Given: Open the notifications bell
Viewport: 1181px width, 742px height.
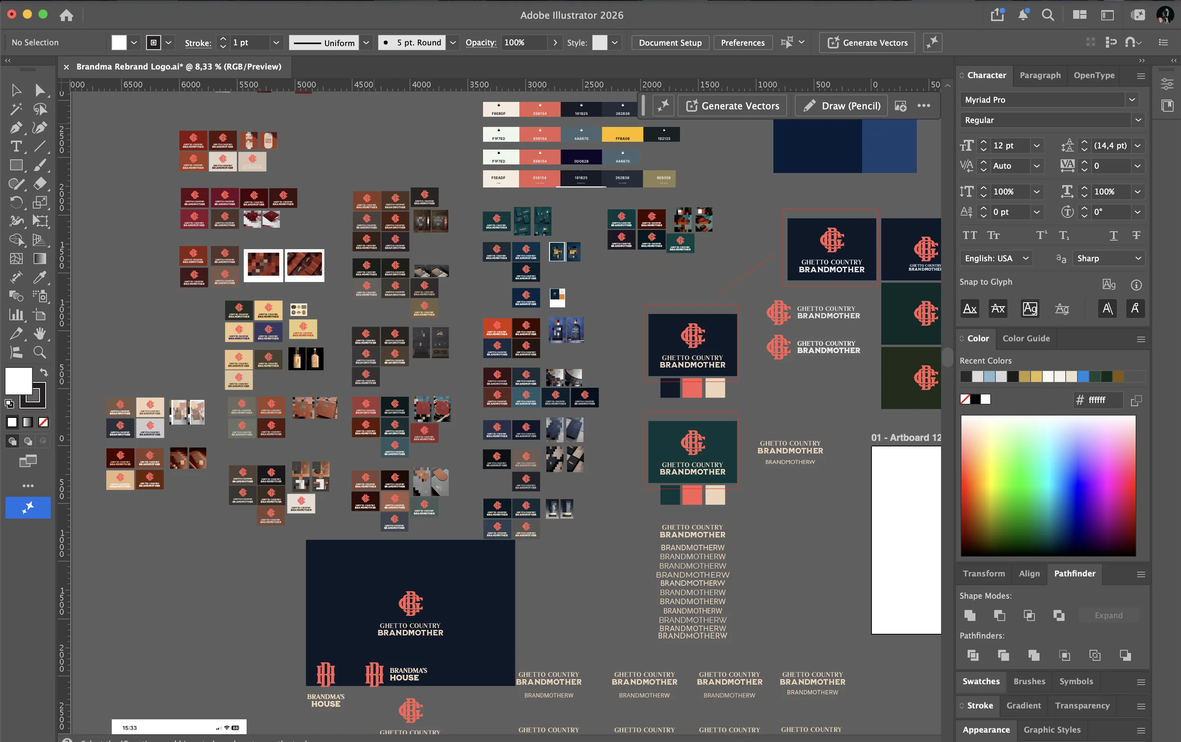Looking at the screenshot, I should point(1023,15).
